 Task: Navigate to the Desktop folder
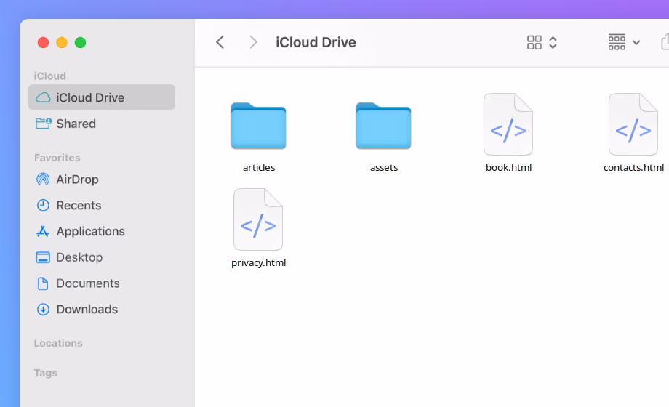point(79,257)
